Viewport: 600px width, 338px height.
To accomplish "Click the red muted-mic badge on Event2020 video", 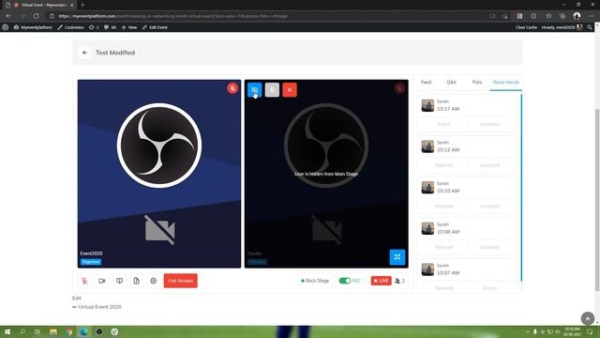I will pos(232,88).
